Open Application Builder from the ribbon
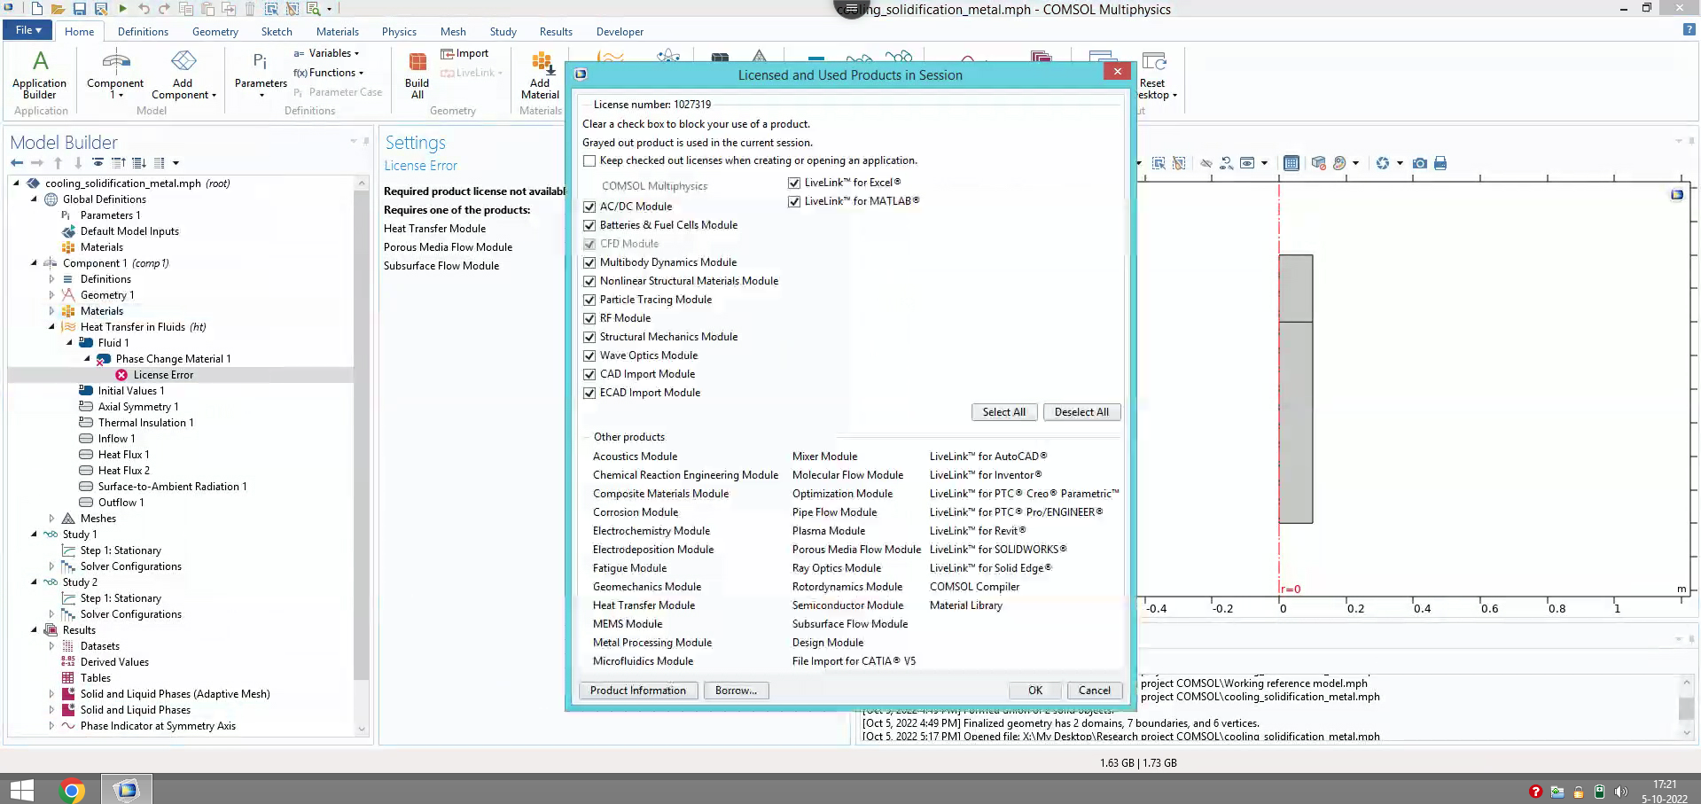 [x=39, y=75]
